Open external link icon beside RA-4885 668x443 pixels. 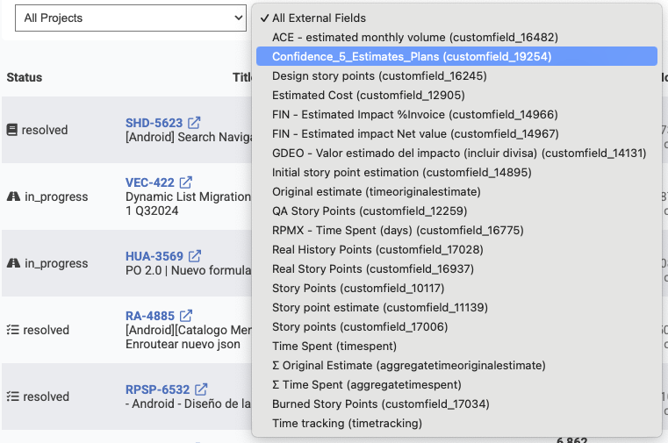186,316
